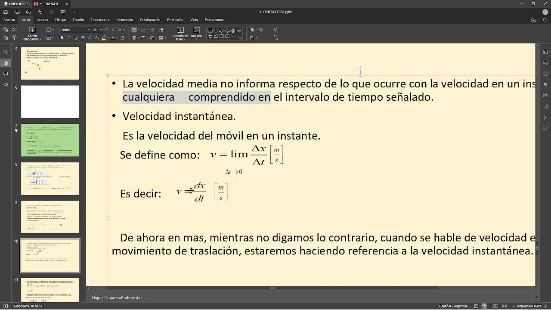Zoom out with the minus button
This screenshot has height=310, width=551.
pyautogui.click(x=513, y=306)
